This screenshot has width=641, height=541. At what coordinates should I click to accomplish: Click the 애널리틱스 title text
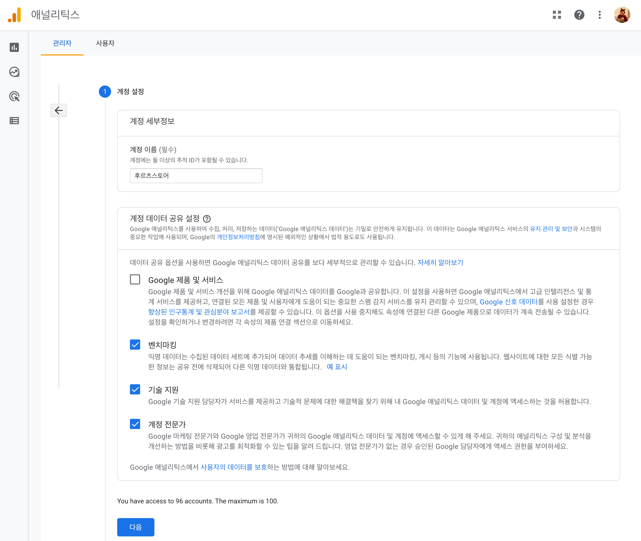[55, 15]
